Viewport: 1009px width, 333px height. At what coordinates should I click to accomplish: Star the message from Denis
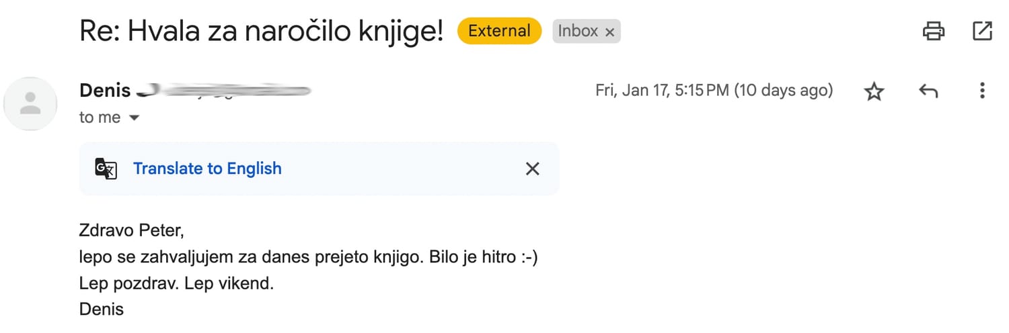(x=874, y=91)
